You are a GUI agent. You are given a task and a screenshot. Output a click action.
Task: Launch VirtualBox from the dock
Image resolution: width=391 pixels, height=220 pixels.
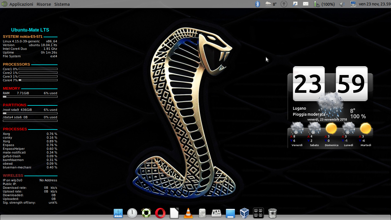(244, 213)
